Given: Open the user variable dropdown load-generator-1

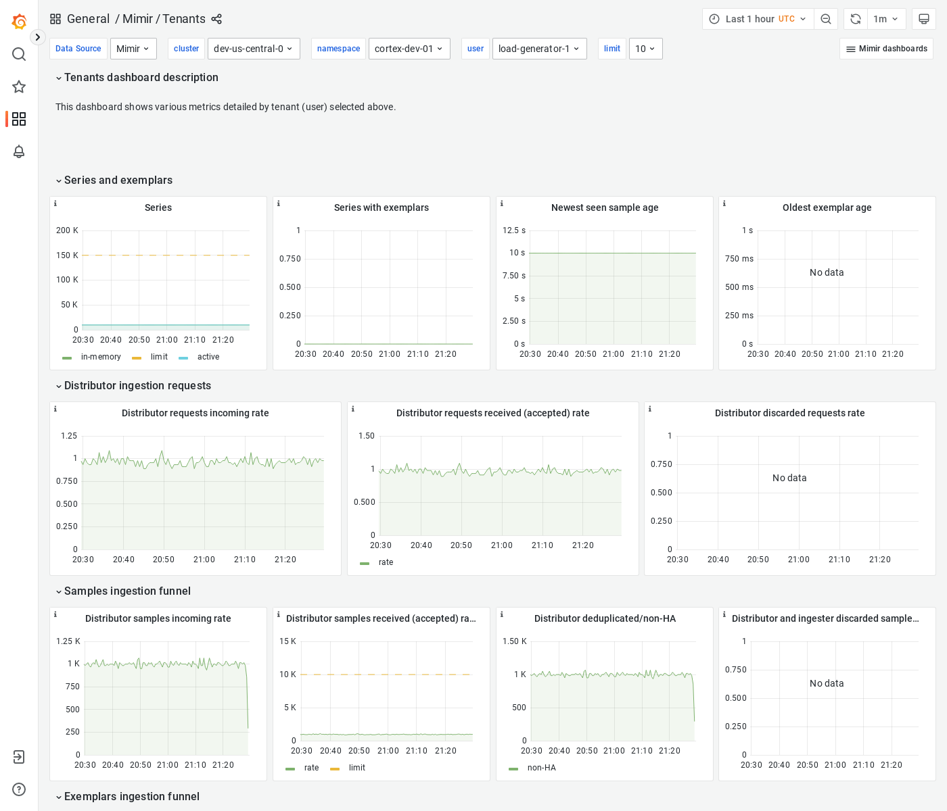Looking at the screenshot, I should tap(539, 49).
